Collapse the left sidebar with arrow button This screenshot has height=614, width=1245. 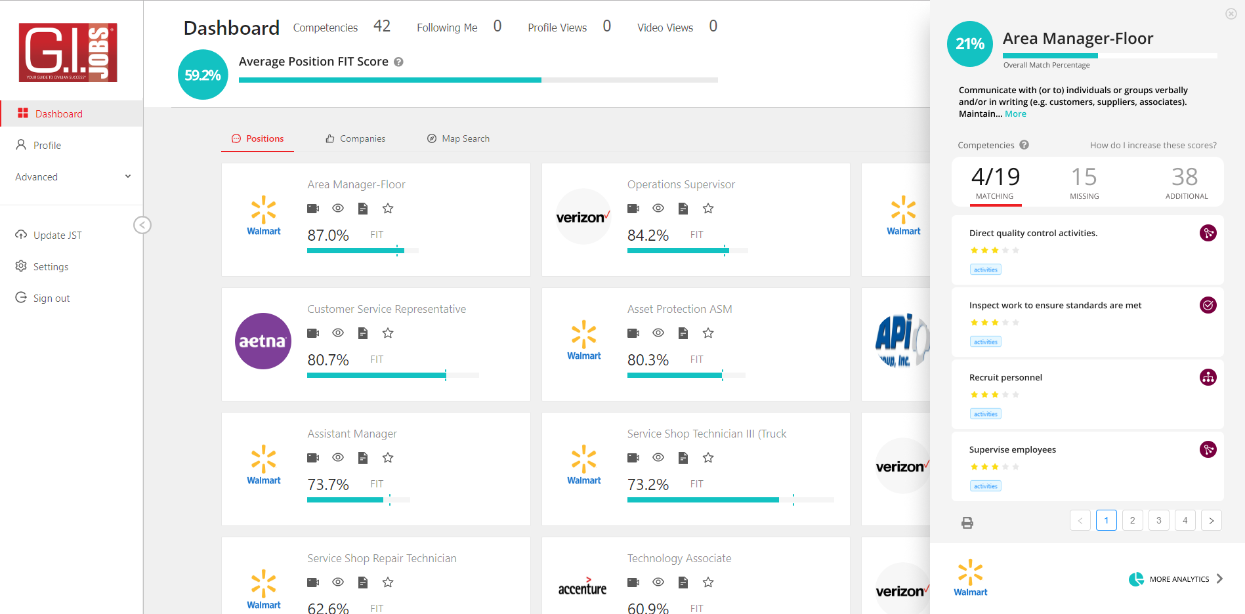point(142,225)
